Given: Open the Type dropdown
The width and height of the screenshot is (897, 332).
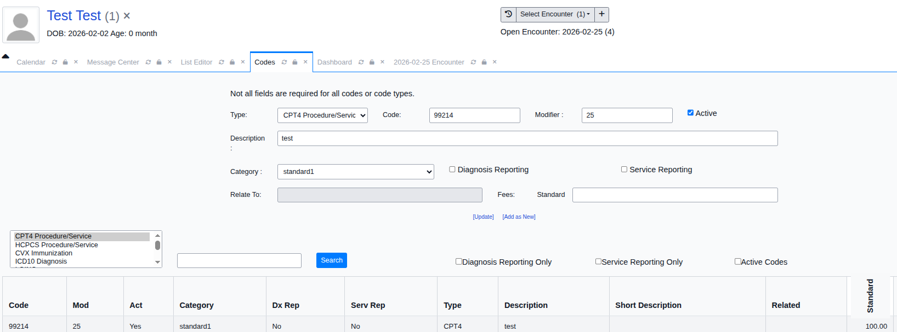Looking at the screenshot, I should click(x=322, y=115).
